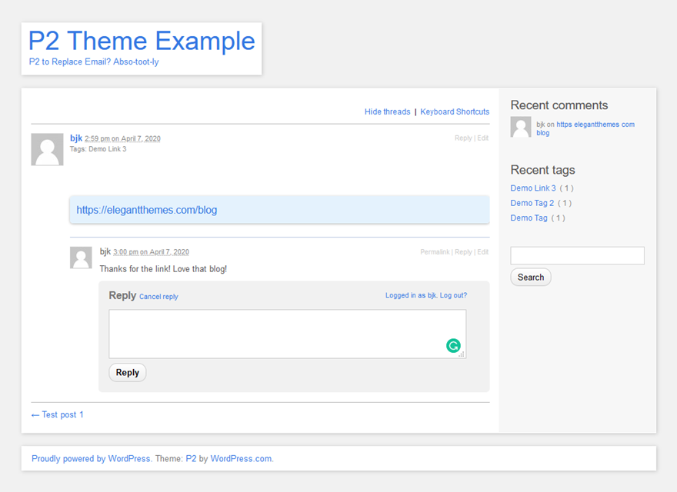Open the Demo Link 3 tag in sidebar
Viewport: 677px width, 492px height.
[533, 188]
